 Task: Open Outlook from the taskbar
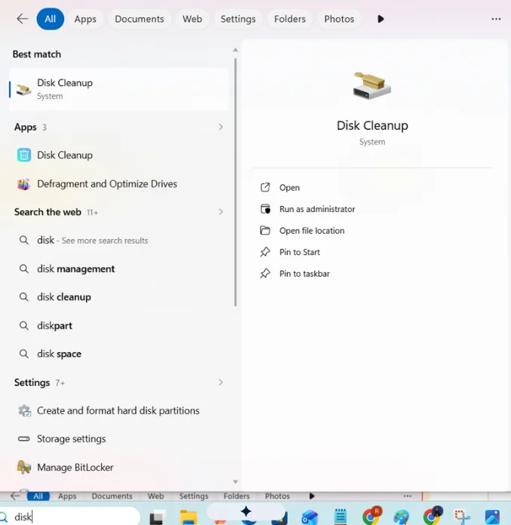pos(309,517)
